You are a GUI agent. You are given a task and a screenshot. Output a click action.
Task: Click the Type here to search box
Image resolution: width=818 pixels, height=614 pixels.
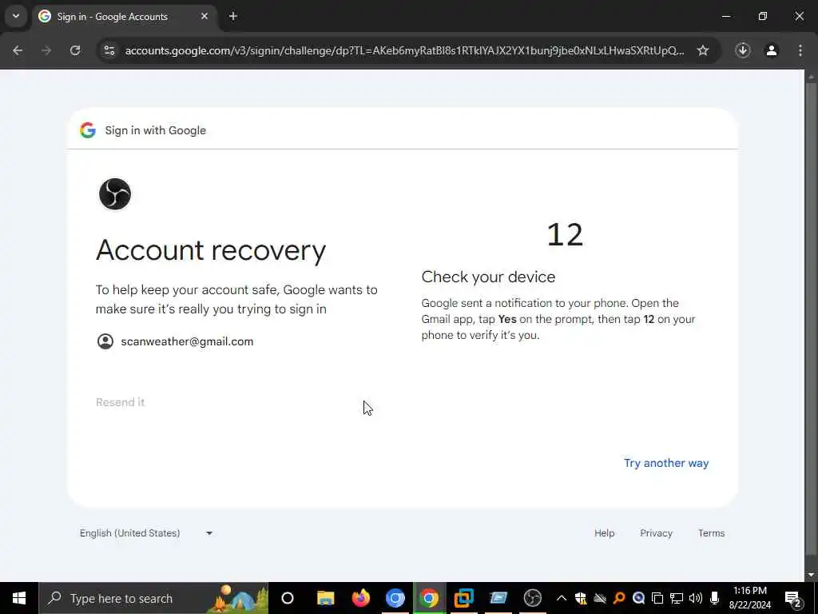154,598
